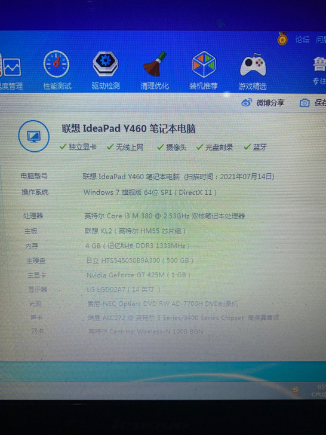The height and width of the screenshot is (435, 326).
Task: Click the 网卡 row label
Action: click(38, 330)
